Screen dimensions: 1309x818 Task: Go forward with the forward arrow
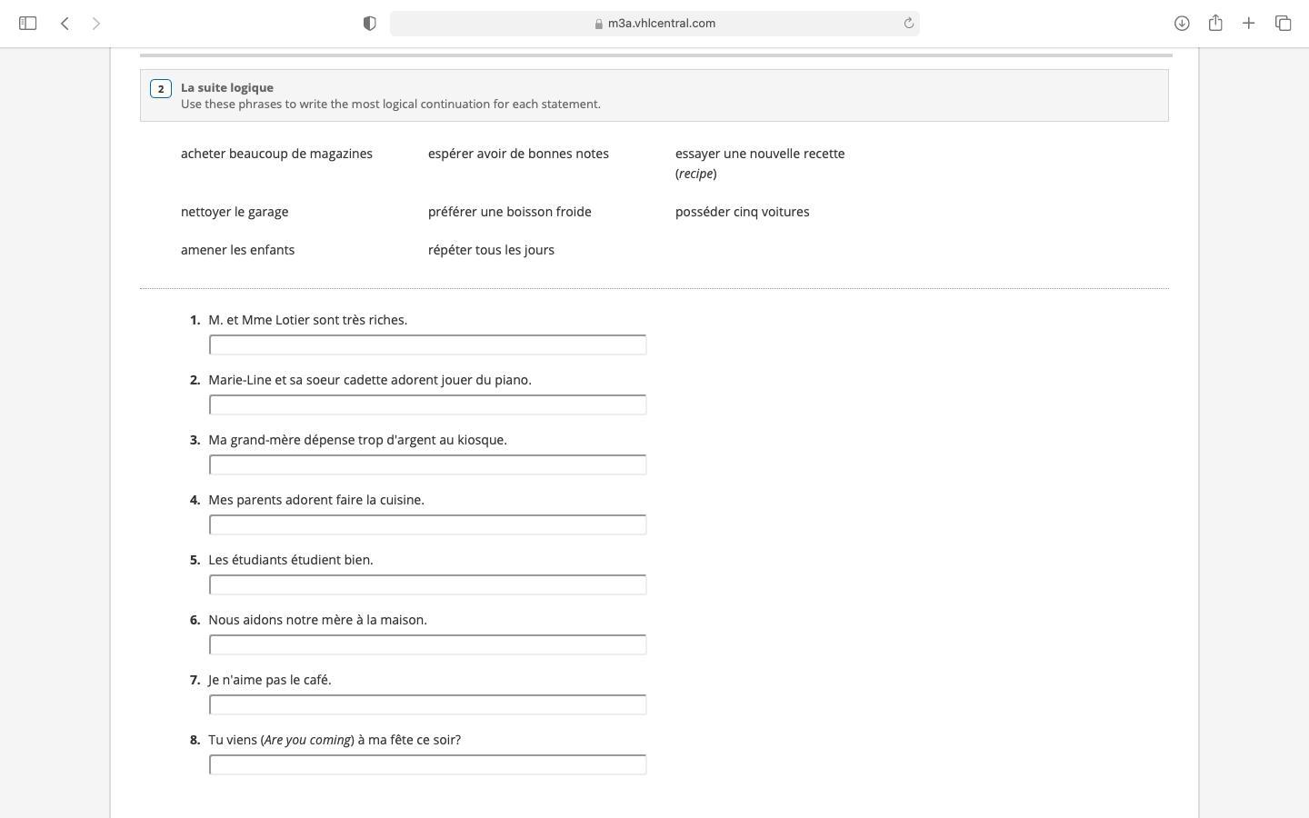[96, 24]
